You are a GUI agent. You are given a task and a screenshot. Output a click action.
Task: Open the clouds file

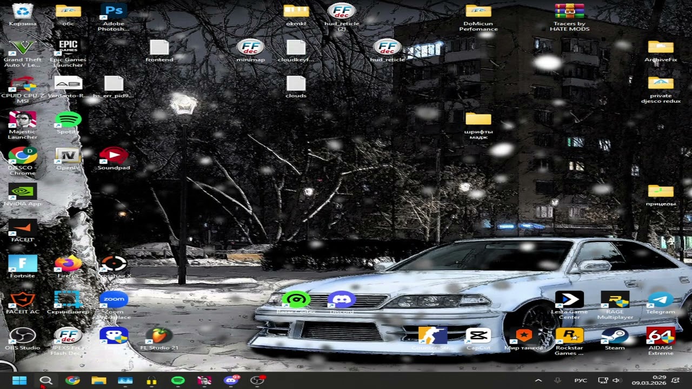tap(296, 86)
